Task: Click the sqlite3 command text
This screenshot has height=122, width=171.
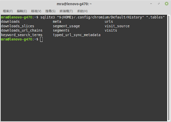Action: 48,17
